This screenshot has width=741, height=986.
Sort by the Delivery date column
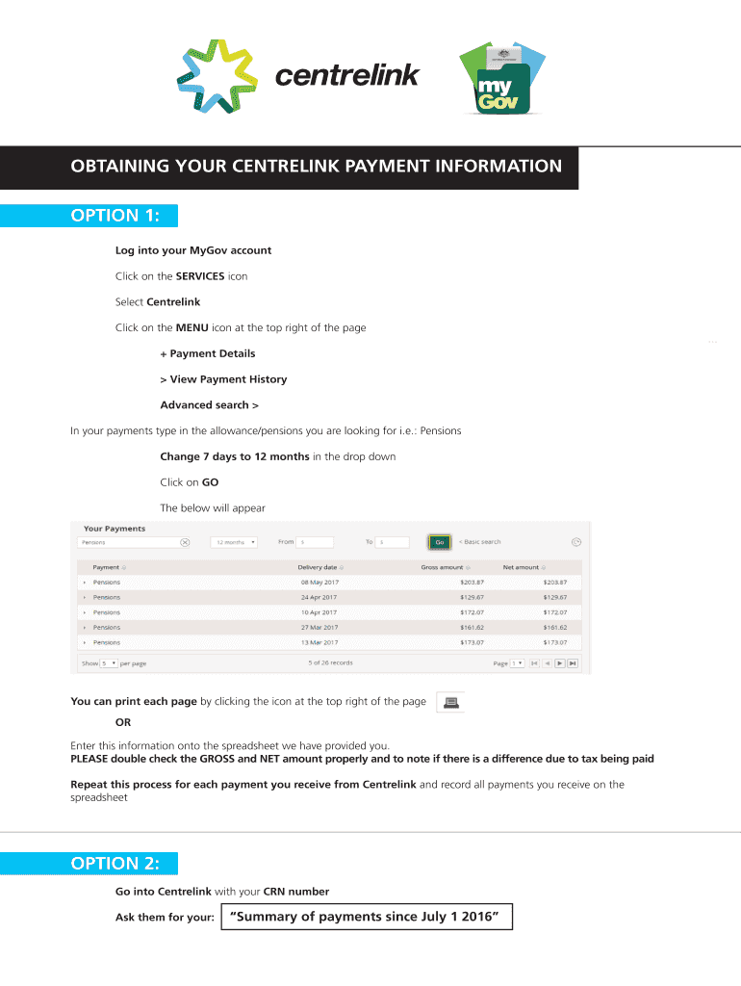320,567
